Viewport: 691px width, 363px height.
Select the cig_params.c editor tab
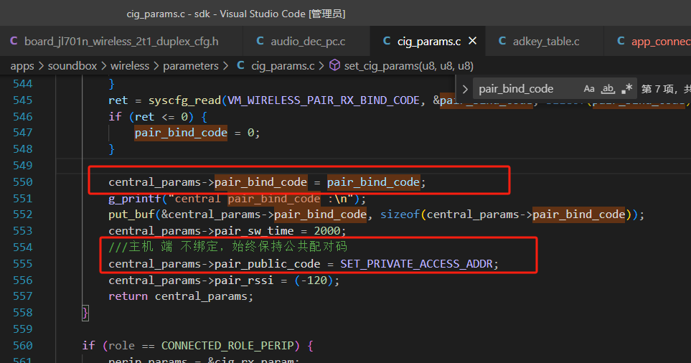pyautogui.click(x=428, y=42)
